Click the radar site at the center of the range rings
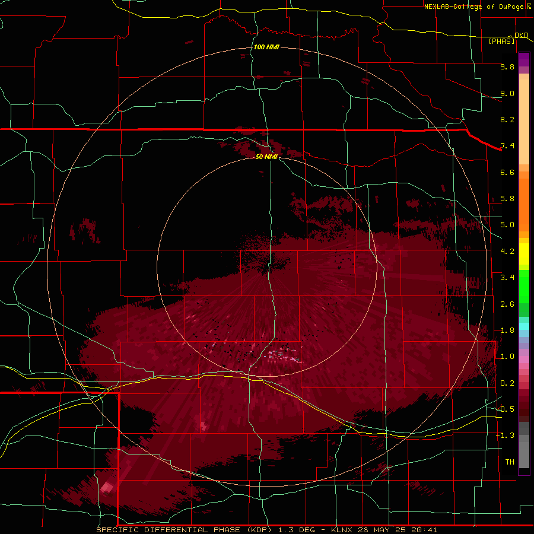 tap(267, 266)
